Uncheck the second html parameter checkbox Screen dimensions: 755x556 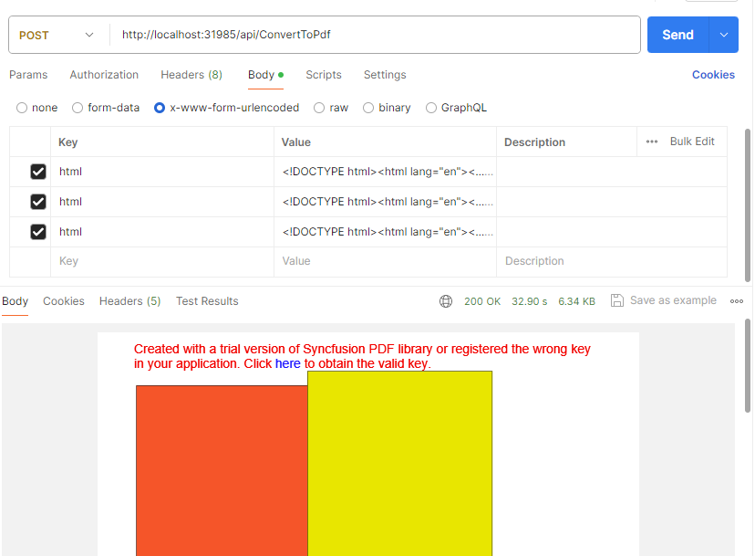(38, 202)
